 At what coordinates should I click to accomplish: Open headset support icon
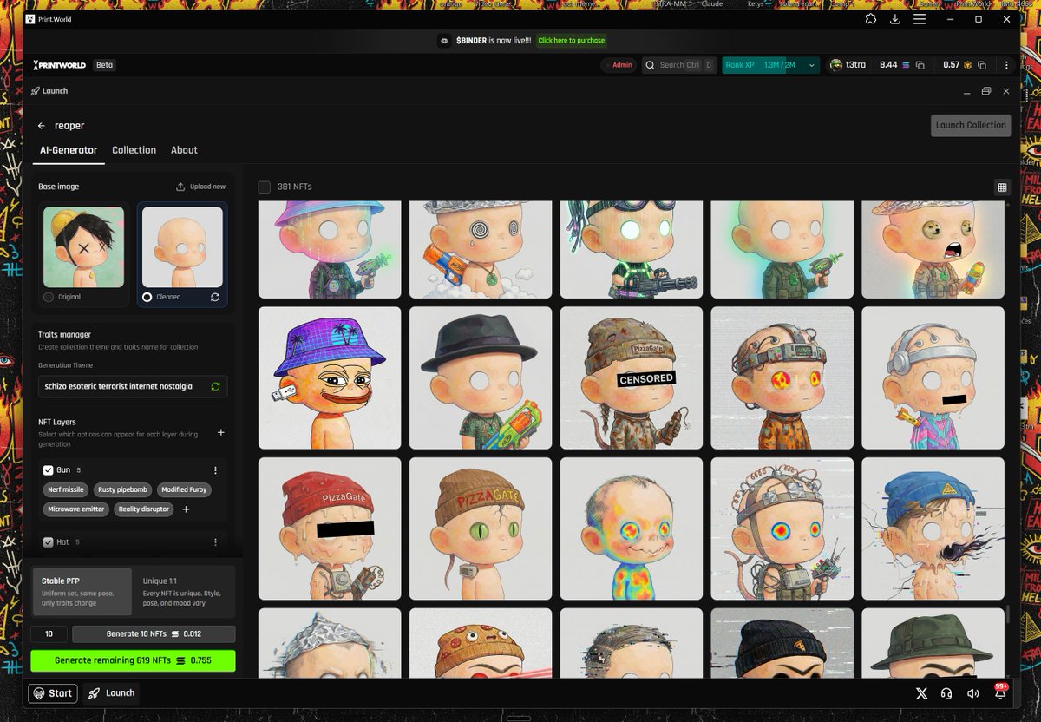click(x=947, y=693)
